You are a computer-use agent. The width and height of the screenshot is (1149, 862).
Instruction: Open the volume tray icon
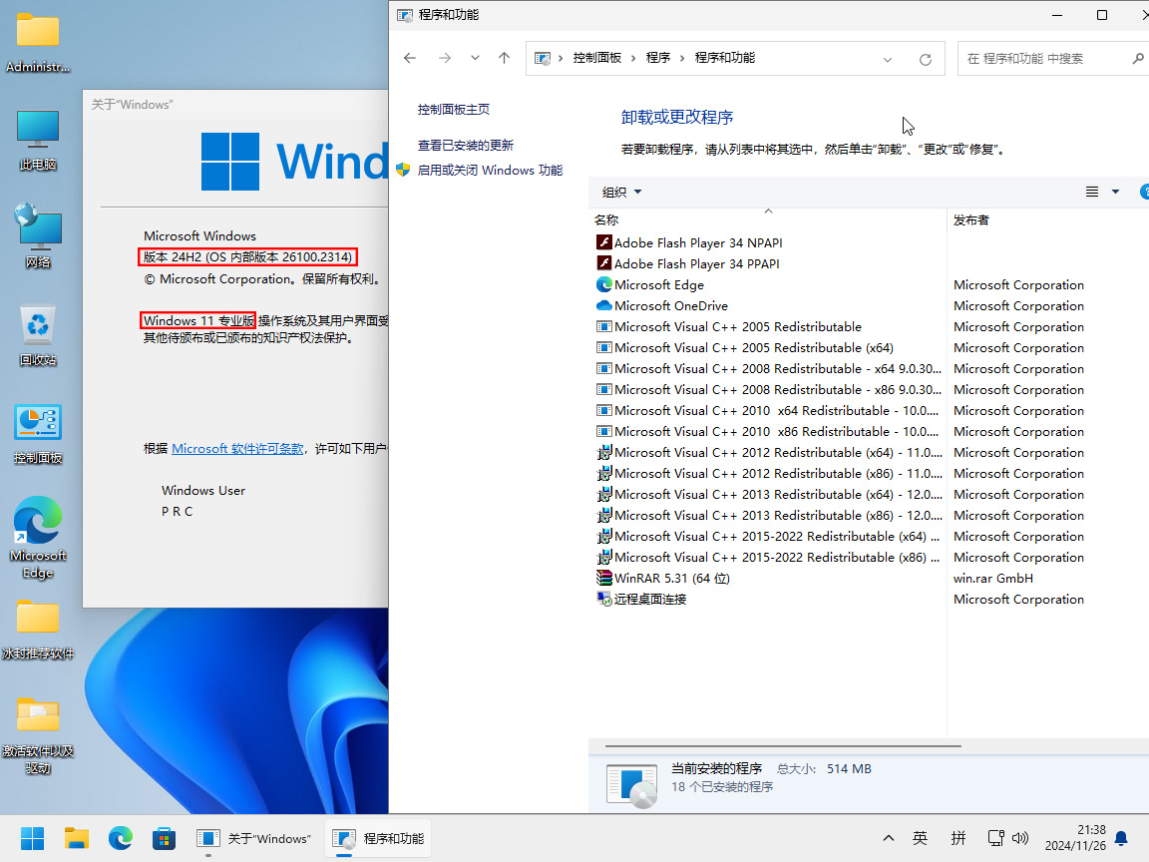coord(1020,838)
